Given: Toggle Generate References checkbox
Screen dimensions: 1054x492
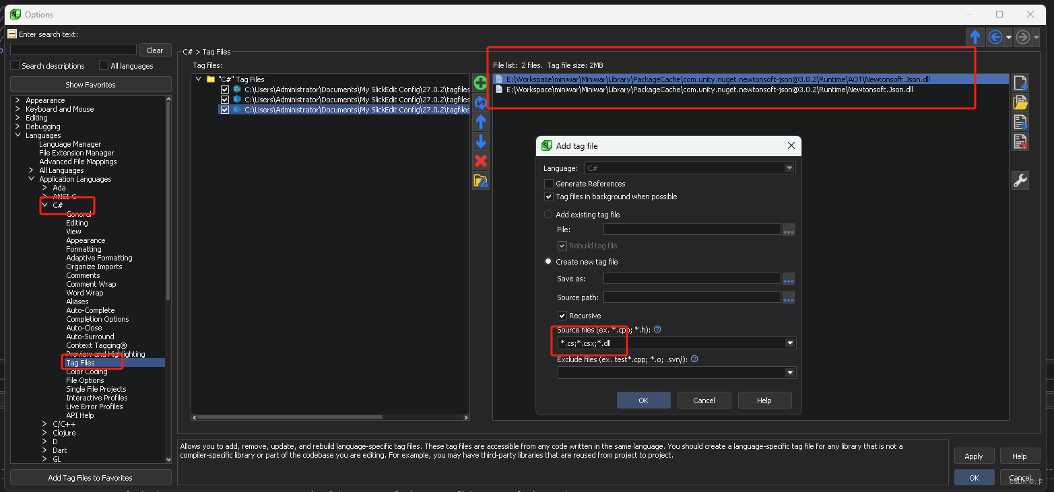Looking at the screenshot, I should point(549,184).
